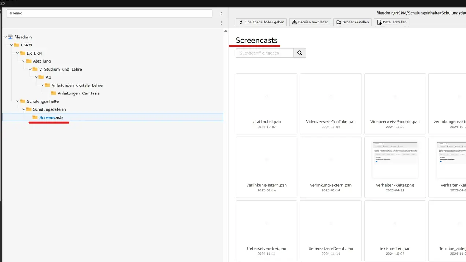Collapse the HSRM tree node

(x=12, y=45)
